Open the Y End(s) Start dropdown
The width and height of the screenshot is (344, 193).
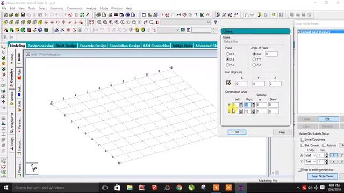coord(310,162)
